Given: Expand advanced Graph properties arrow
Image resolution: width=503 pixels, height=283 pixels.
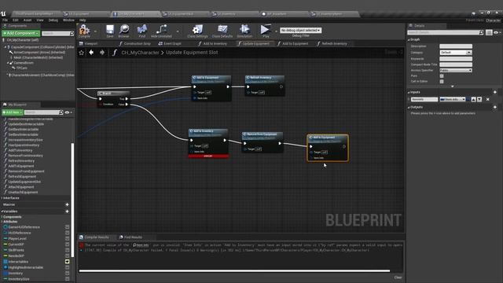Looking at the screenshot, I should pyautogui.click(x=453, y=86).
